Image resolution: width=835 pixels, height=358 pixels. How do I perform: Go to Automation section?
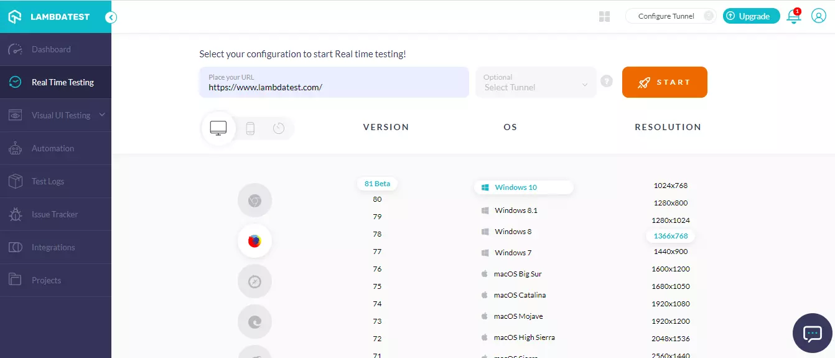55,148
